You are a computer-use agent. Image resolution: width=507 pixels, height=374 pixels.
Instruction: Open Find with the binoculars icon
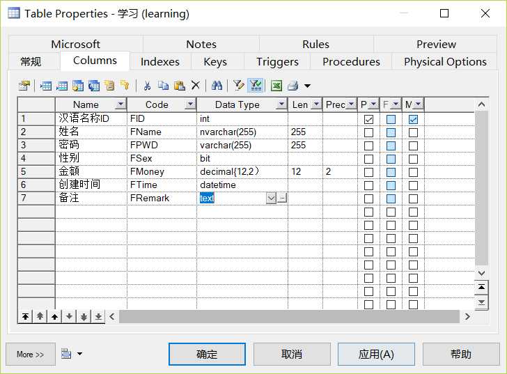217,86
